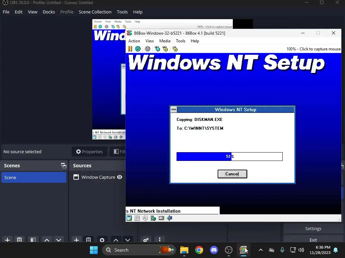Open the Windows NT Setup dialog system menu box

point(174,110)
